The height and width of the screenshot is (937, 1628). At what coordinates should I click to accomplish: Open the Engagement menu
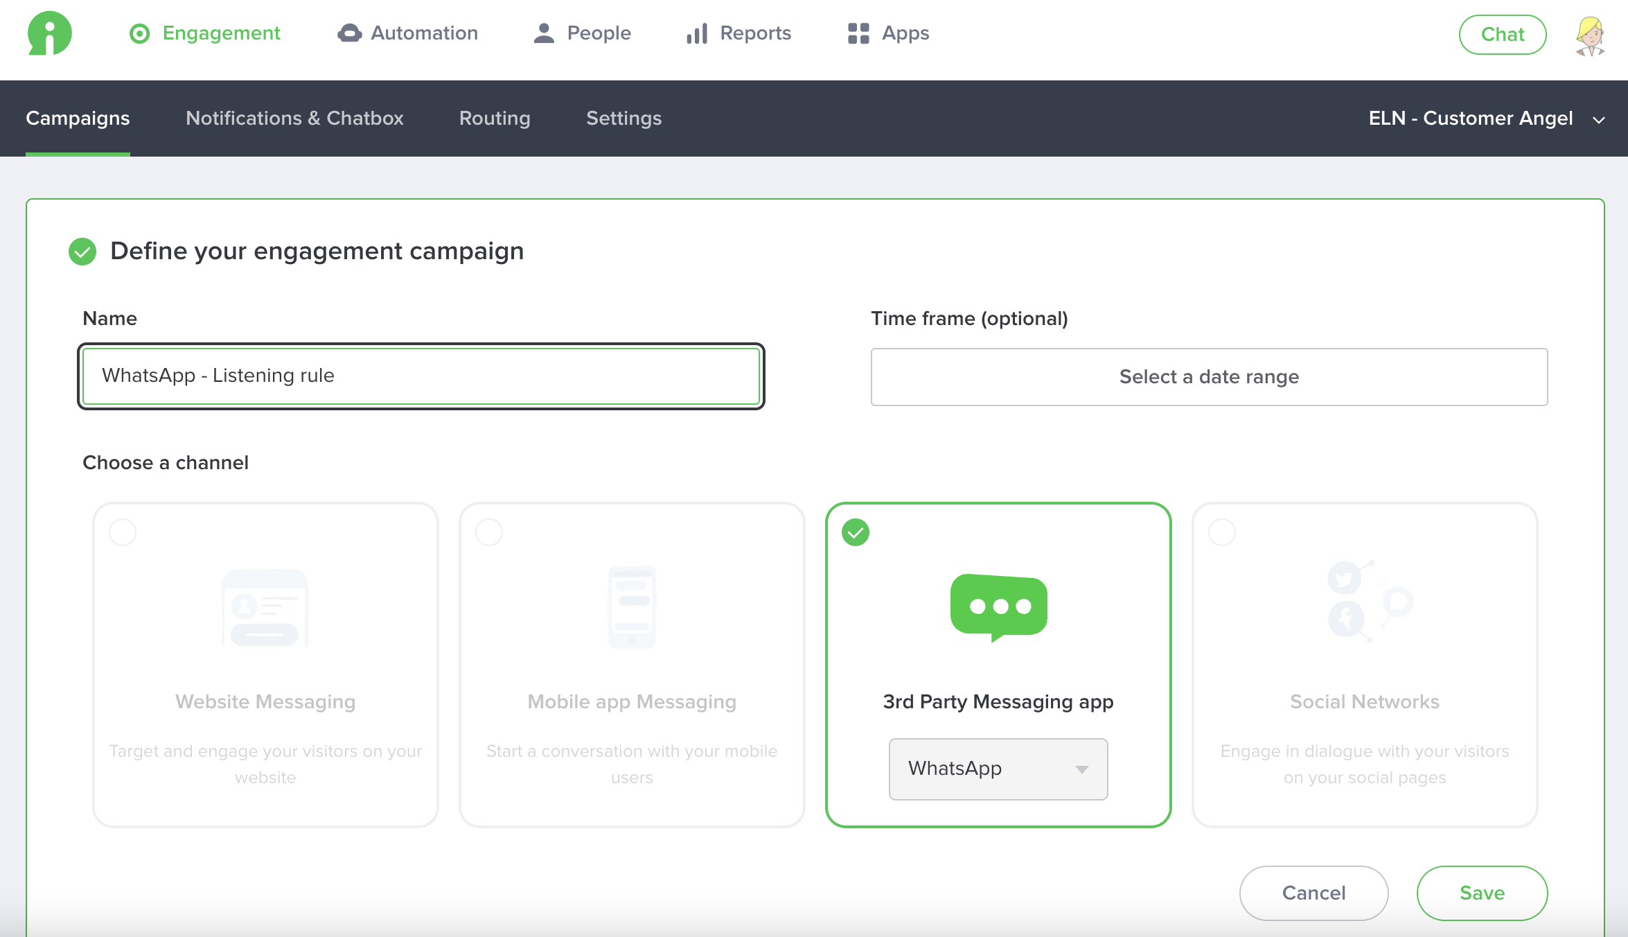pyautogui.click(x=205, y=33)
